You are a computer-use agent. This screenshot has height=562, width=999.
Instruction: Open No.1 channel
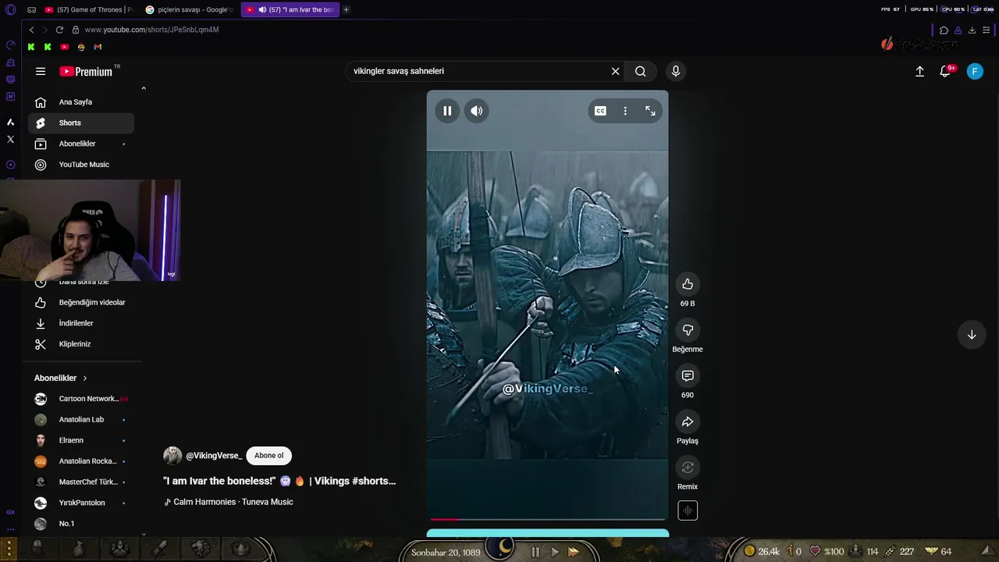(81, 524)
